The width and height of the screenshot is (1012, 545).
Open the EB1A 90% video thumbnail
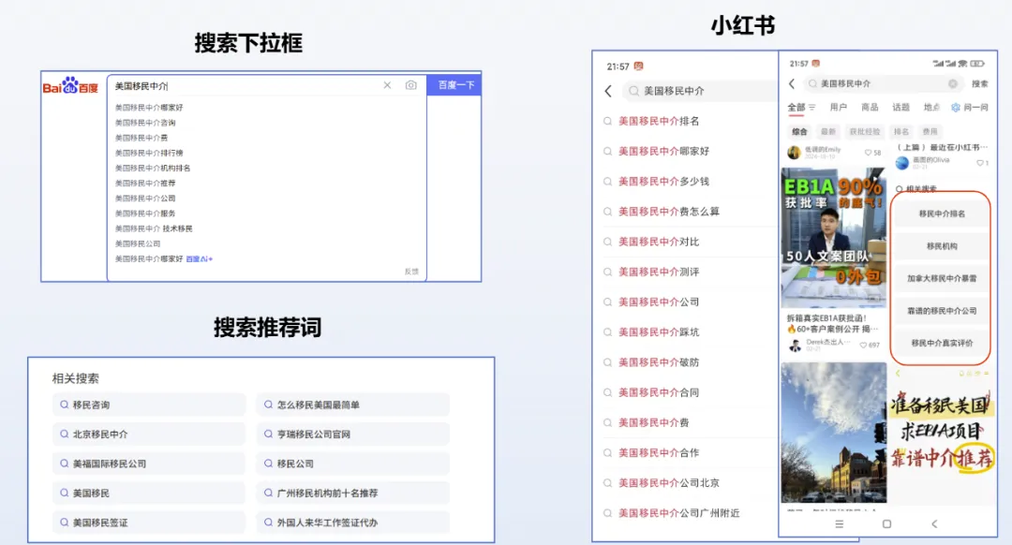[833, 237]
